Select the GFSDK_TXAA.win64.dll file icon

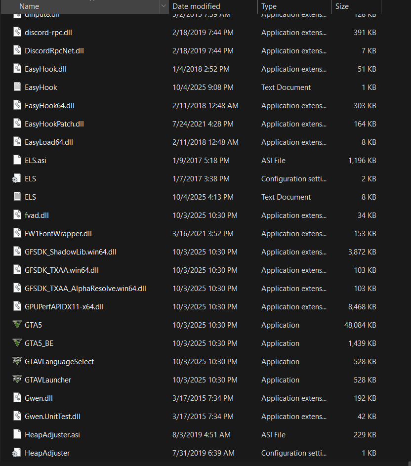pos(17,270)
